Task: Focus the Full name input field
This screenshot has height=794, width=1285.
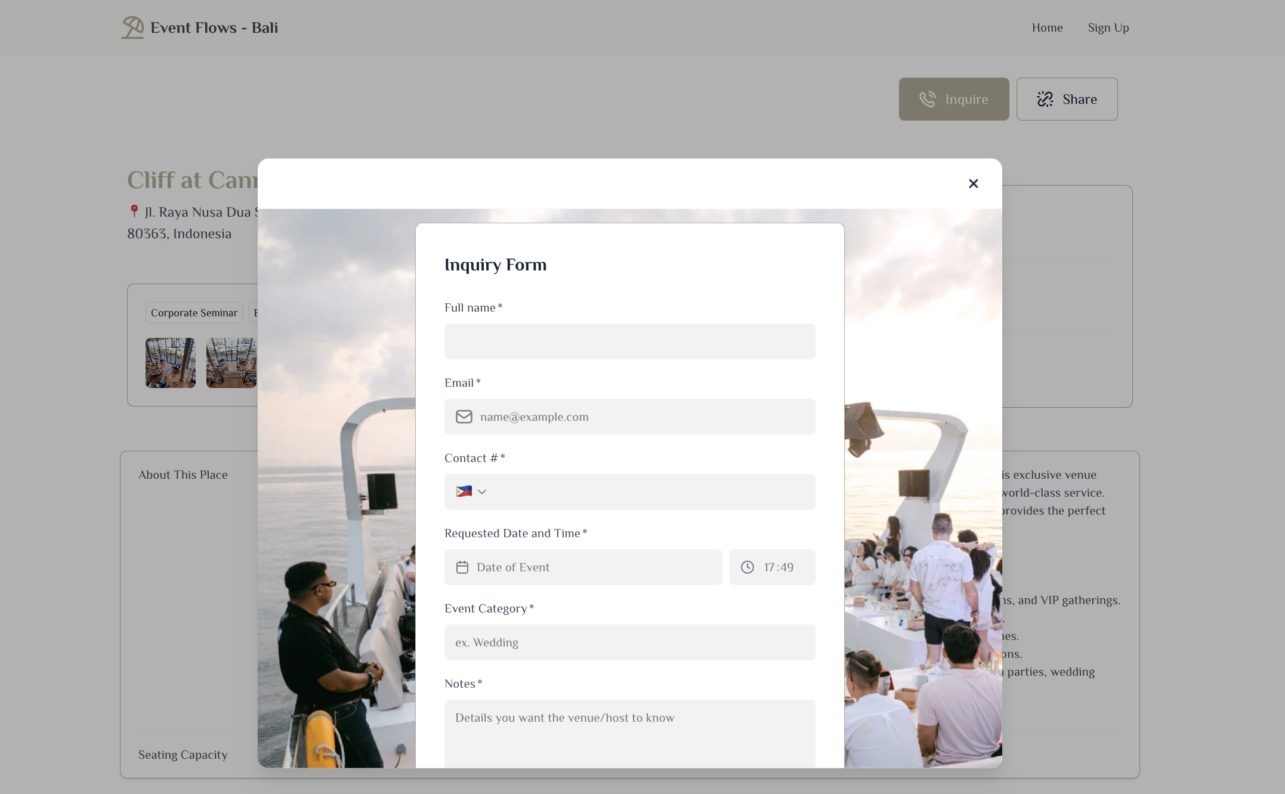Action: click(629, 341)
